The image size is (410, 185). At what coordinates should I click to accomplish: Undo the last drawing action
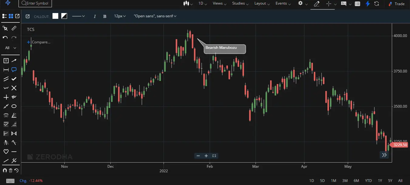click(5, 38)
